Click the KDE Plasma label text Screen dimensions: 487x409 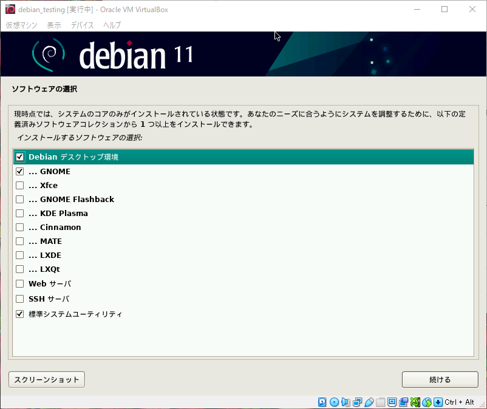[x=64, y=213]
